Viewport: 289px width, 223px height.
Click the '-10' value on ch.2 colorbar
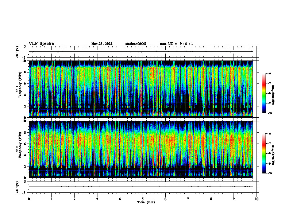[x=270, y=173]
